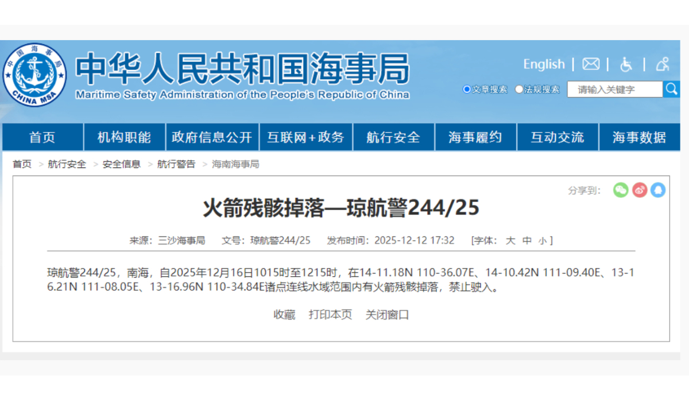689x413 pixels.
Task: Open the envelope mail icon in the header
Action: coord(590,64)
